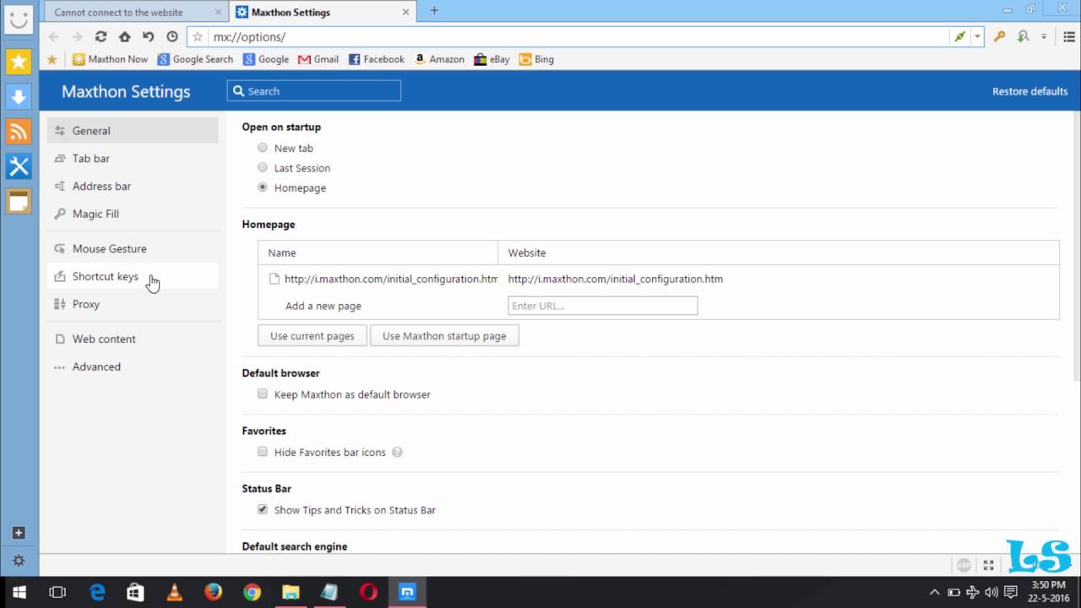The image size is (1081, 608).
Task: Open the Windows Start menu
Action: point(19,592)
